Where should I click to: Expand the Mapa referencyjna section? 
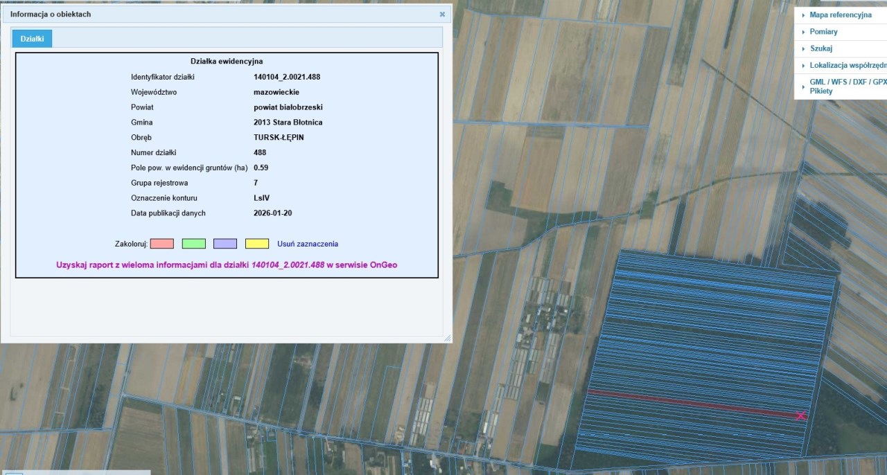(x=840, y=15)
